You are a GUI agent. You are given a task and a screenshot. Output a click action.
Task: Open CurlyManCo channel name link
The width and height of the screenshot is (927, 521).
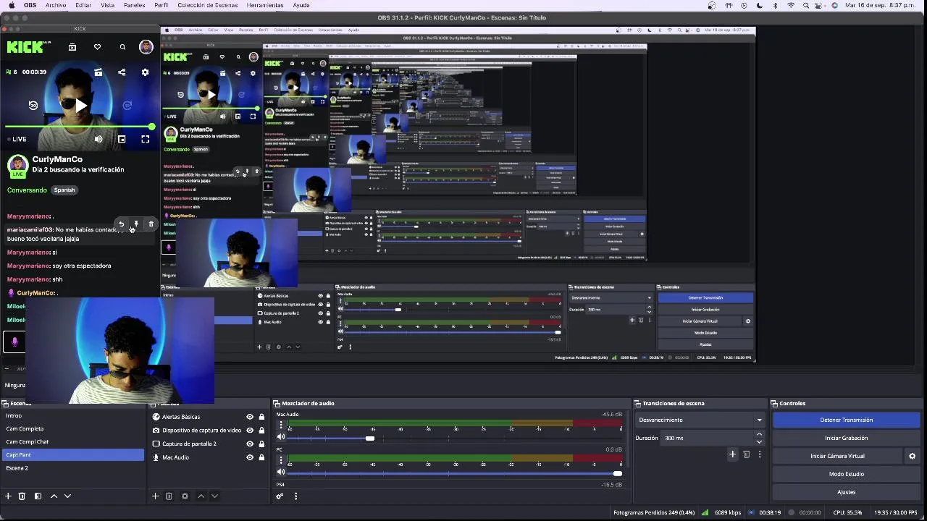(x=57, y=159)
